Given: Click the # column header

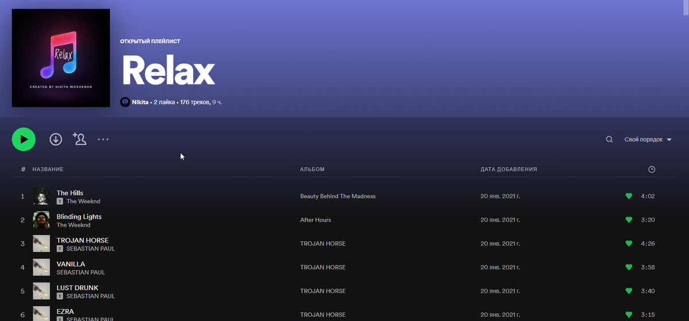Looking at the screenshot, I should click(23, 169).
